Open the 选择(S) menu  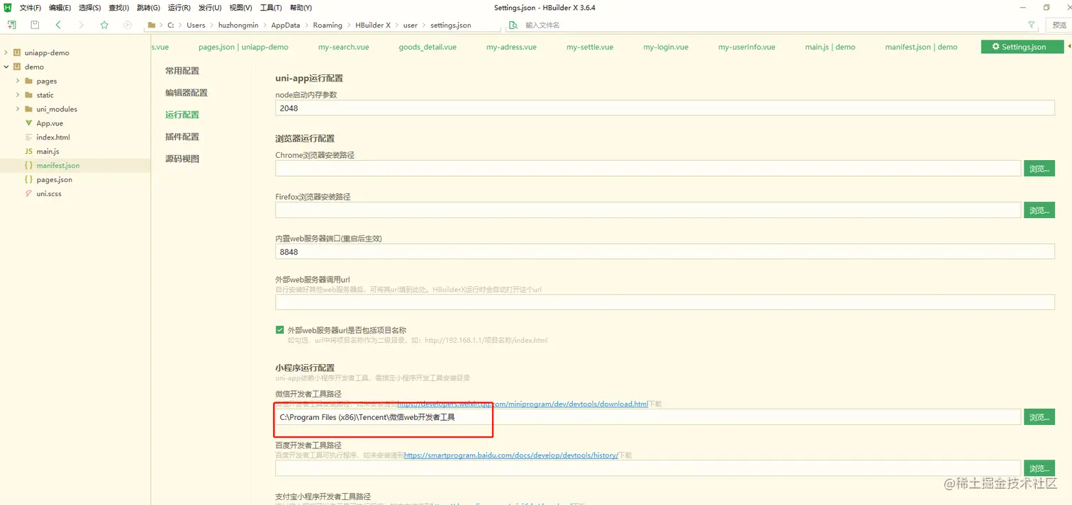click(89, 8)
